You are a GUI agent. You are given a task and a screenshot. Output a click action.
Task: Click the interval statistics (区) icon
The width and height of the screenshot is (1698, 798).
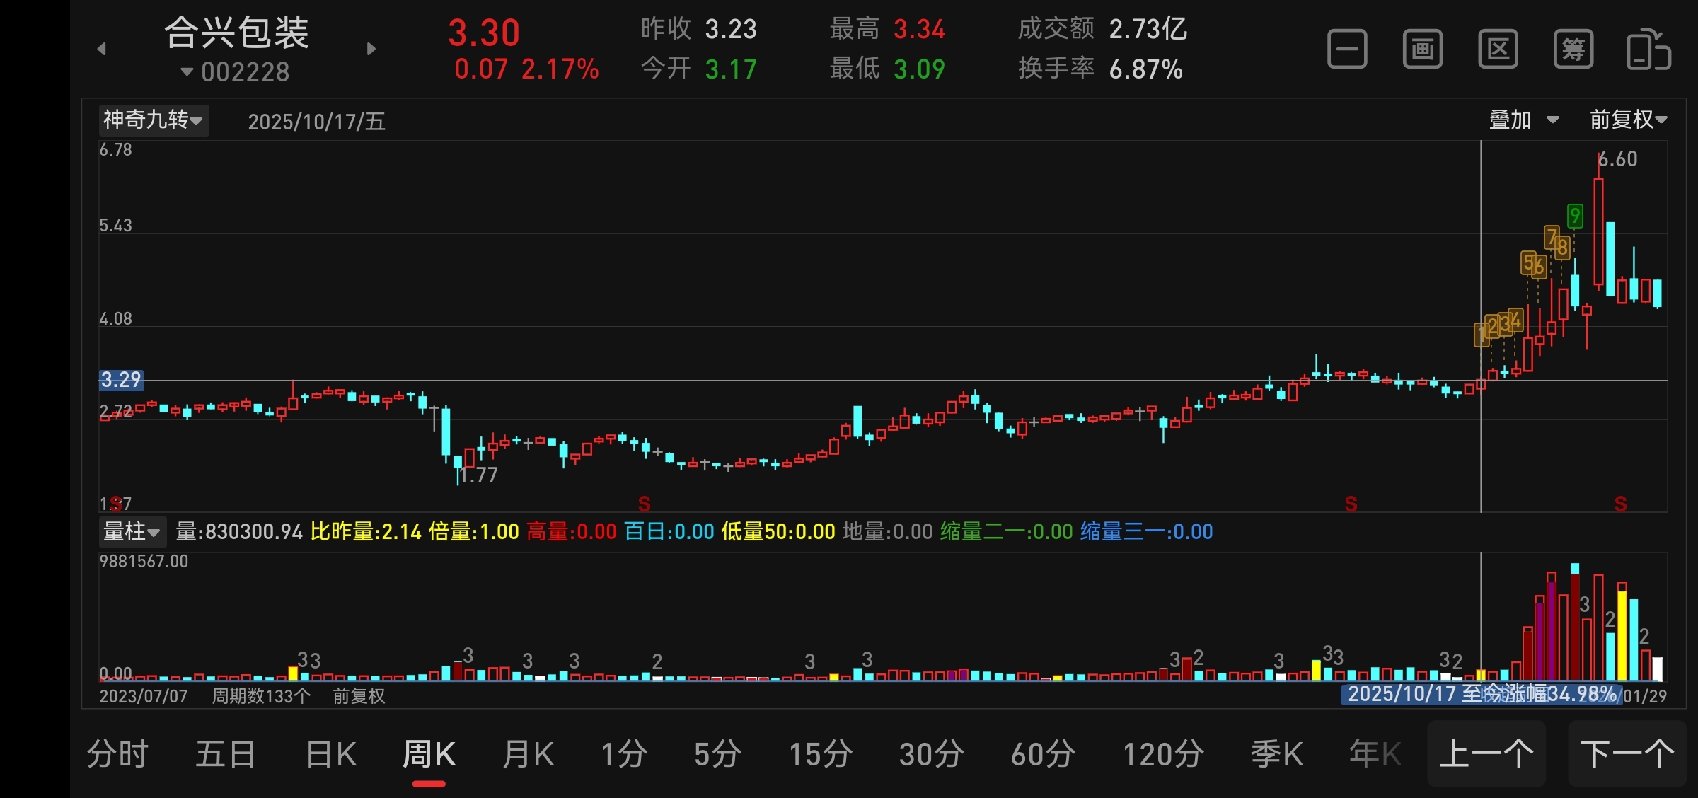[x=1498, y=50]
